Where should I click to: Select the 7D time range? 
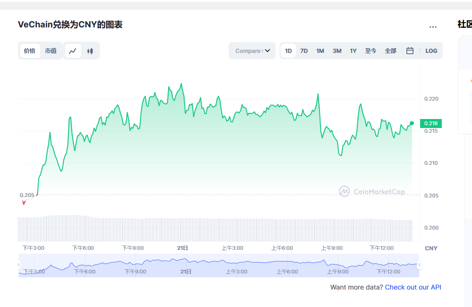[304, 51]
